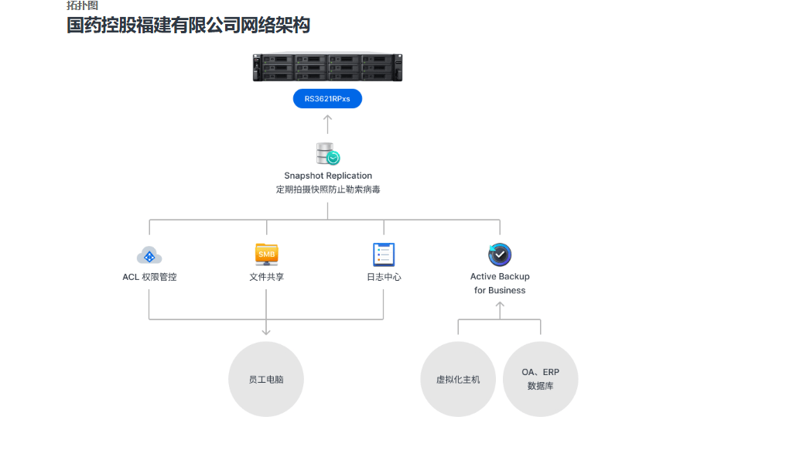Click the 'OA、ERP 数据库' circle node
Viewport: 810px width, 471px height.
coord(540,379)
